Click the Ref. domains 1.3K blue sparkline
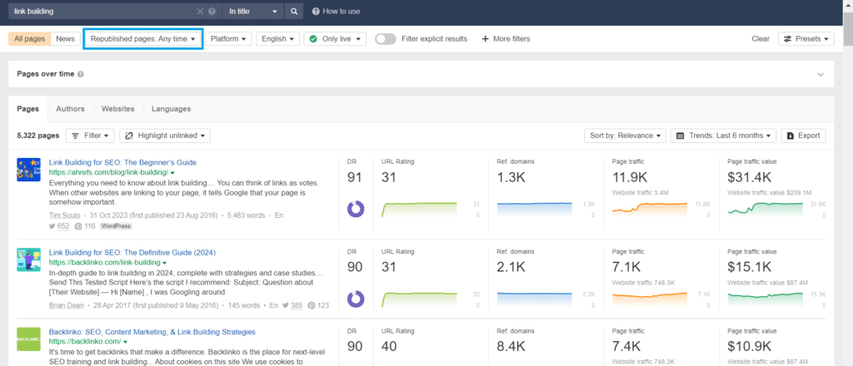853x366 pixels. click(x=535, y=209)
